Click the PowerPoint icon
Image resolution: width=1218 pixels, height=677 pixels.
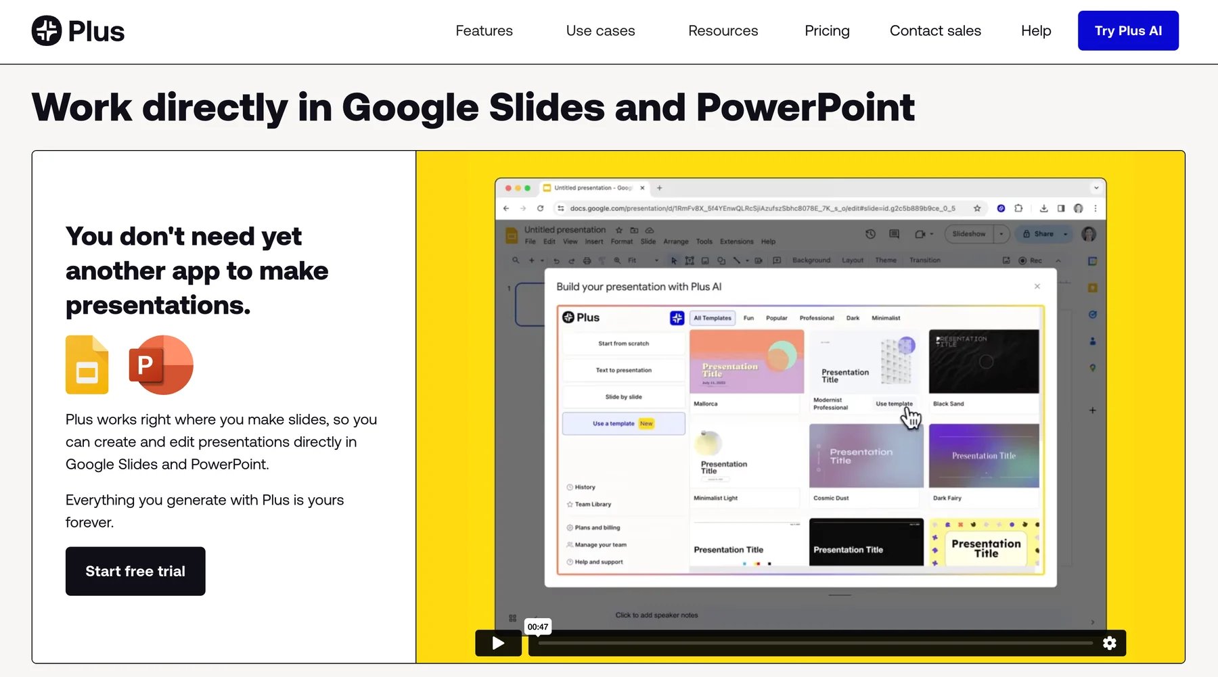(161, 365)
